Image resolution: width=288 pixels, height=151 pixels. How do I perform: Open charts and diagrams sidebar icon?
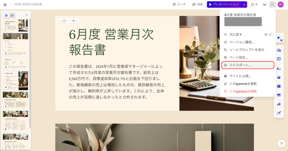279,104
